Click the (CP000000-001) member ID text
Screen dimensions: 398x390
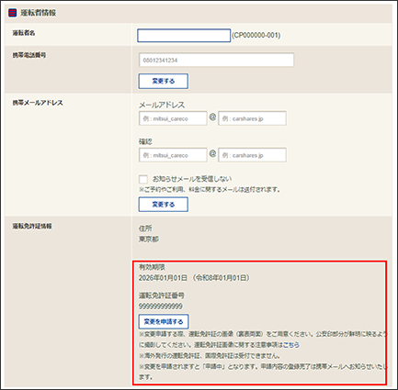click(256, 36)
